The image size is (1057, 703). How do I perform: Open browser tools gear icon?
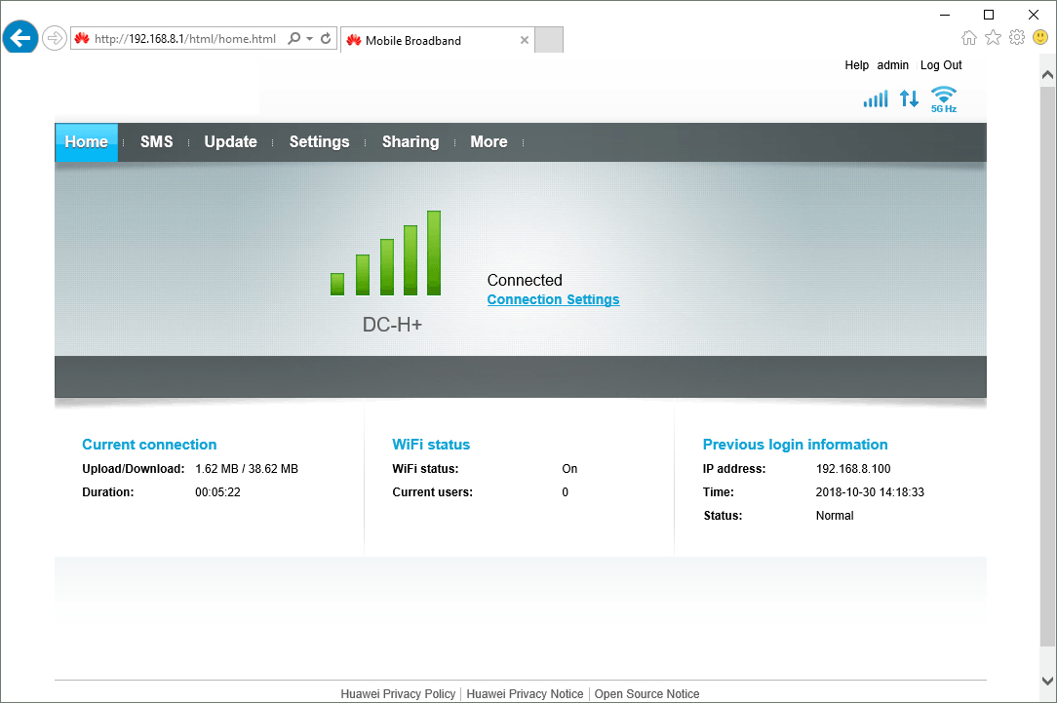coord(1017,37)
